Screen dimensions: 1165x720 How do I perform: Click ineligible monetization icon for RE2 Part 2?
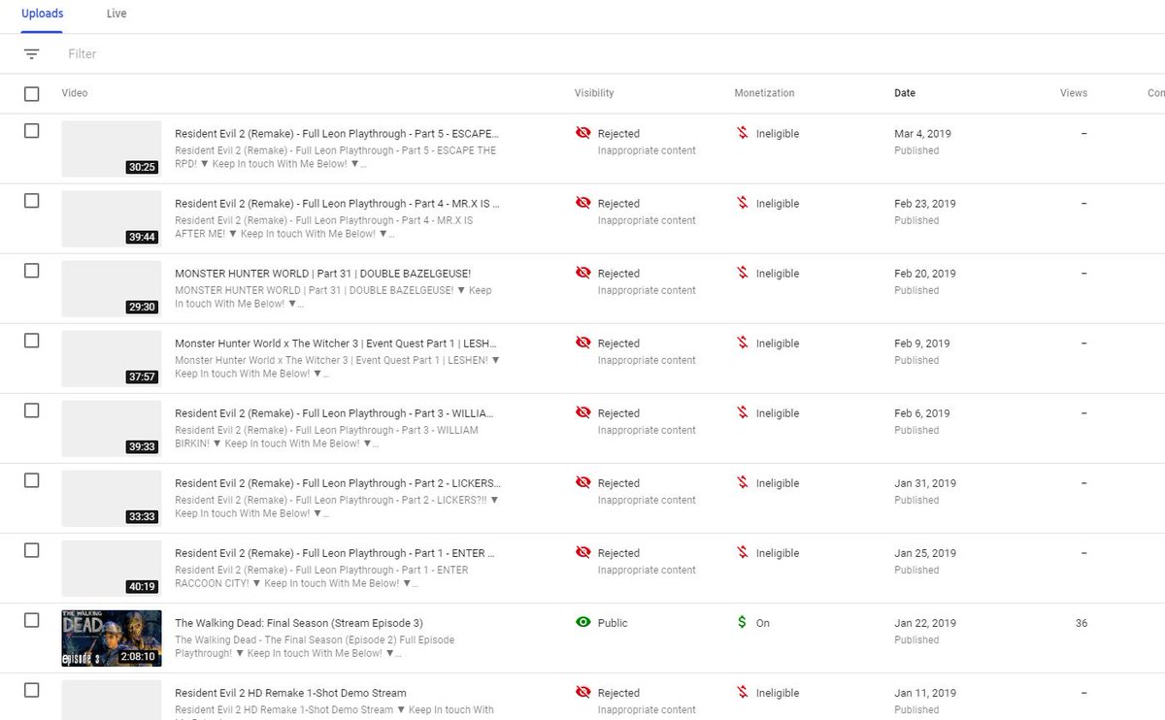(x=743, y=482)
